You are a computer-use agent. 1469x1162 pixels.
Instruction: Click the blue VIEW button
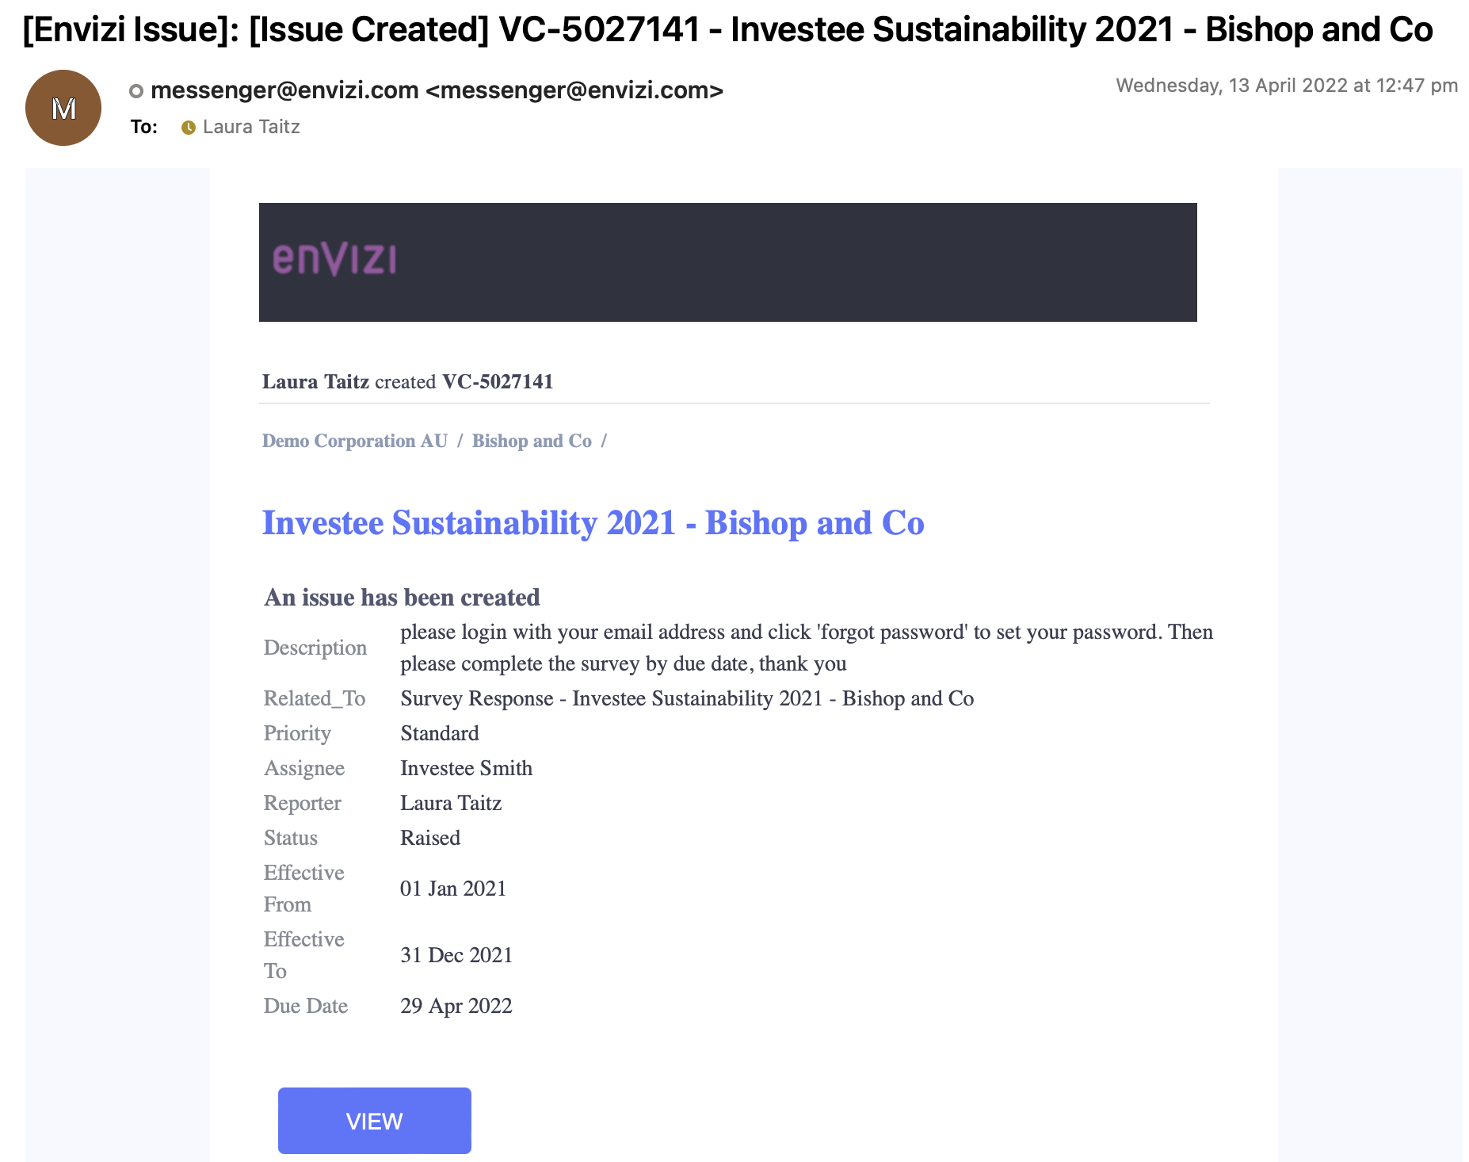pyautogui.click(x=375, y=1121)
